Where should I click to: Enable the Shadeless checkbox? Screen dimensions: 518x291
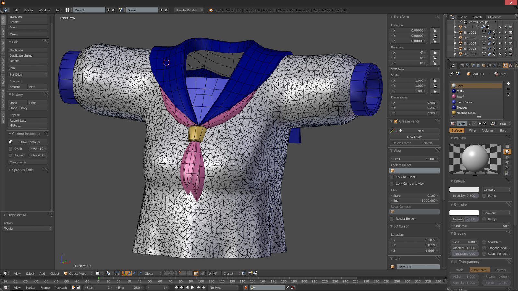point(484,242)
